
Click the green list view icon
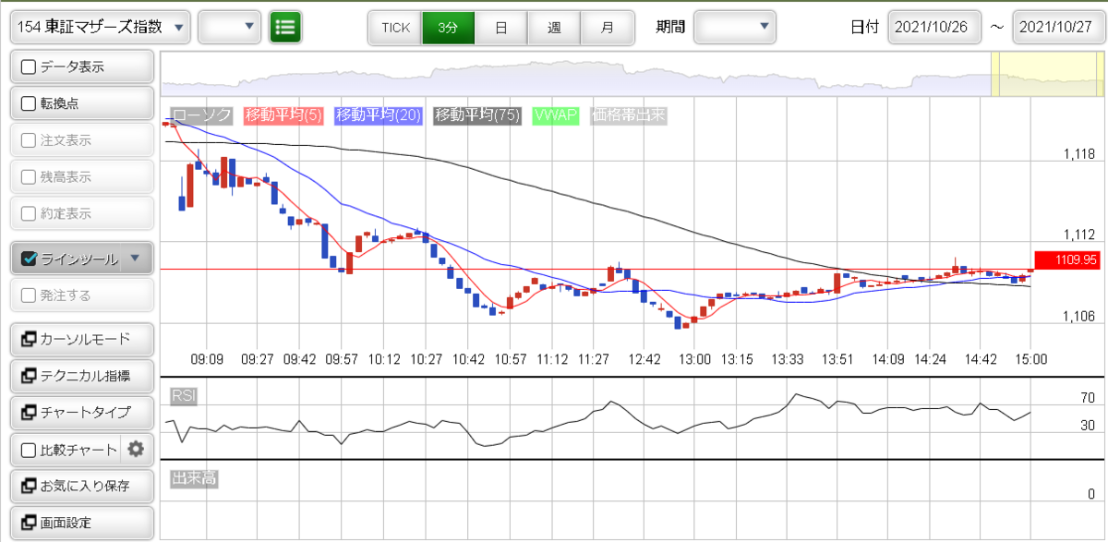tap(286, 27)
